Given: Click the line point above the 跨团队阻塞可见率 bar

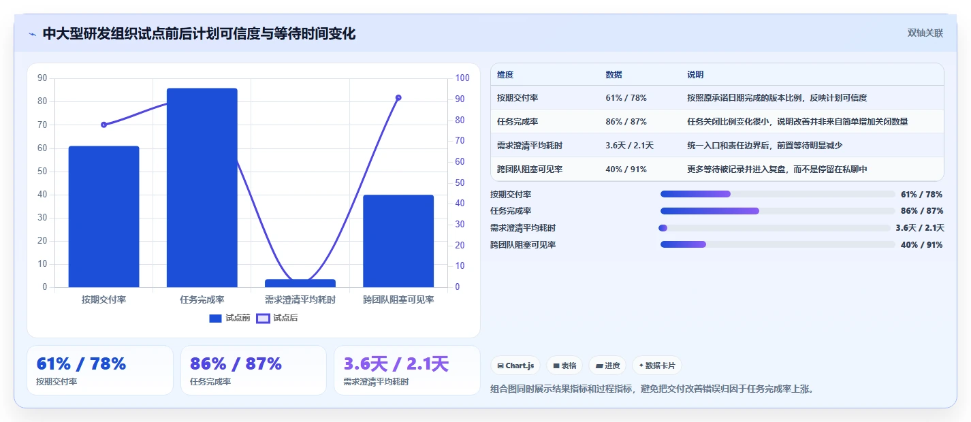Looking at the screenshot, I should tap(398, 97).
